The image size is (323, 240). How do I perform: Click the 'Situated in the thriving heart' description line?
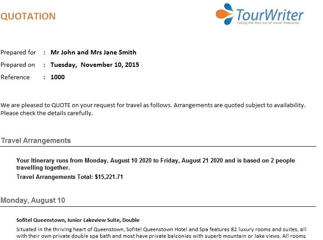click(x=161, y=229)
